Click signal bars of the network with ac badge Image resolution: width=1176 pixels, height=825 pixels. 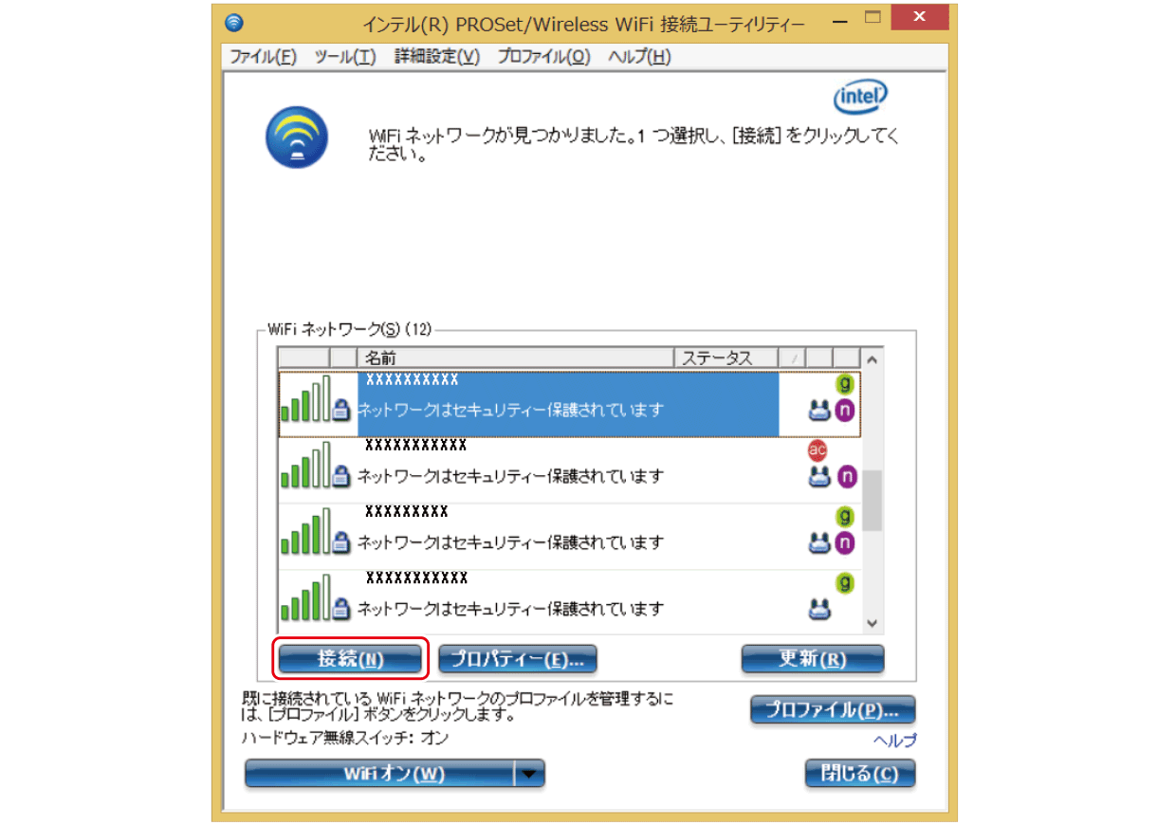coord(304,467)
